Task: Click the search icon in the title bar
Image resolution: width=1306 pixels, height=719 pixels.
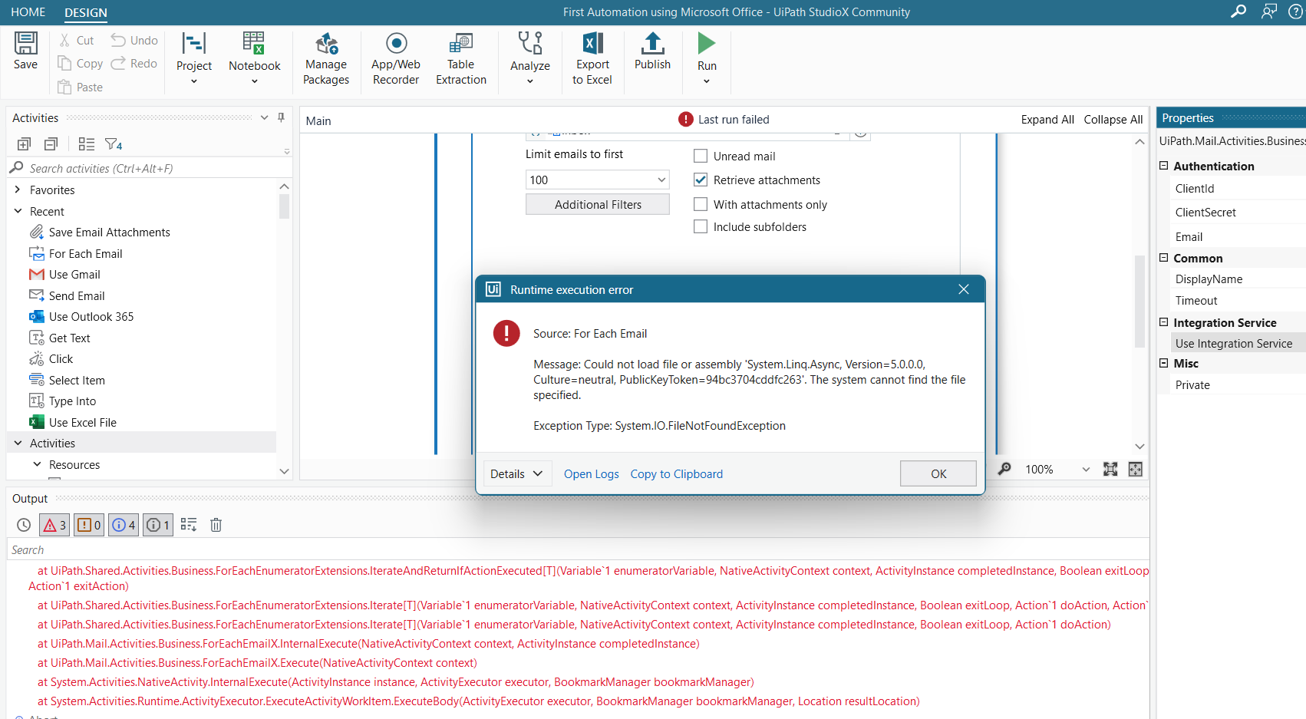Action: [x=1238, y=12]
